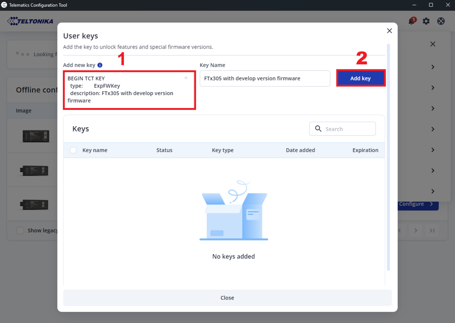455x323 pixels.
Task: Click into the Key Name field
Action: [x=265, y=78]
